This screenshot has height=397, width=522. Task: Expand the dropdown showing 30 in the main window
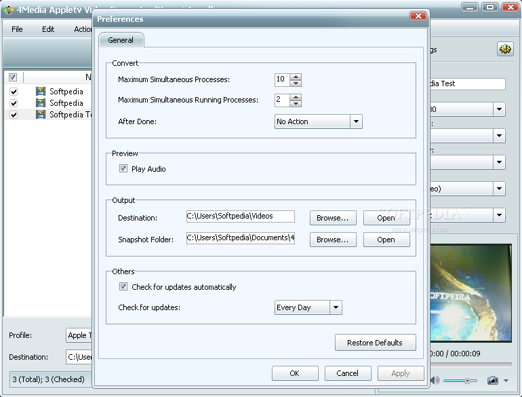pos(499,109)
